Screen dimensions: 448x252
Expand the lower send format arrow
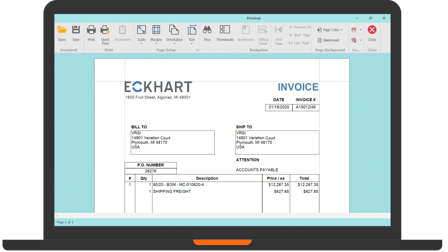click(361, 40)
